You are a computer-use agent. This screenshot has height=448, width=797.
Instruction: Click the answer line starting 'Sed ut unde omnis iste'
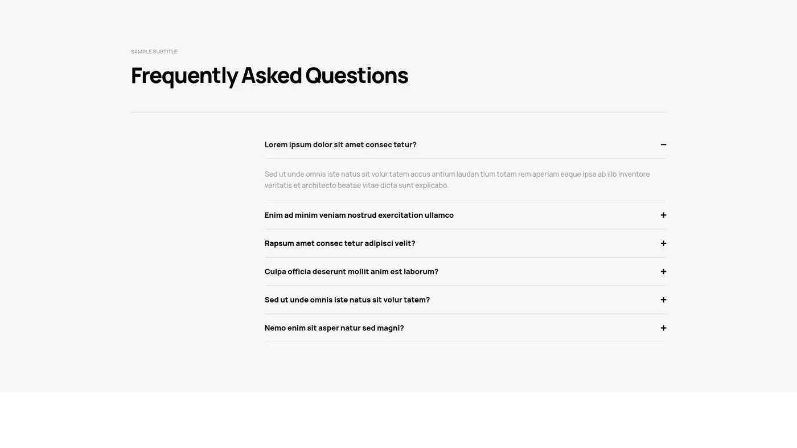pyautogui.click(x=457, y=174)
